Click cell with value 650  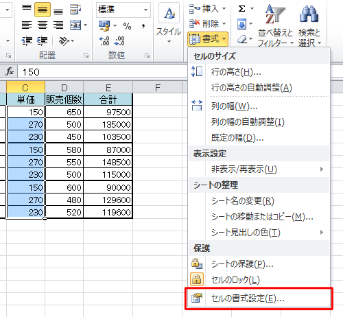click(64, 112)
